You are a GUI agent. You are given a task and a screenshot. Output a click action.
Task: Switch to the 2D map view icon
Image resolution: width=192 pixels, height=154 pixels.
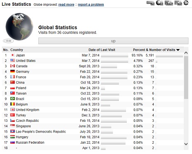[150, 3]
